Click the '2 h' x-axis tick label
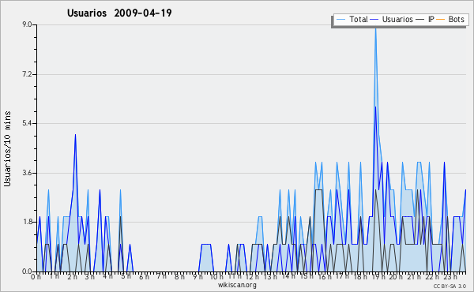 pos(72,276)
